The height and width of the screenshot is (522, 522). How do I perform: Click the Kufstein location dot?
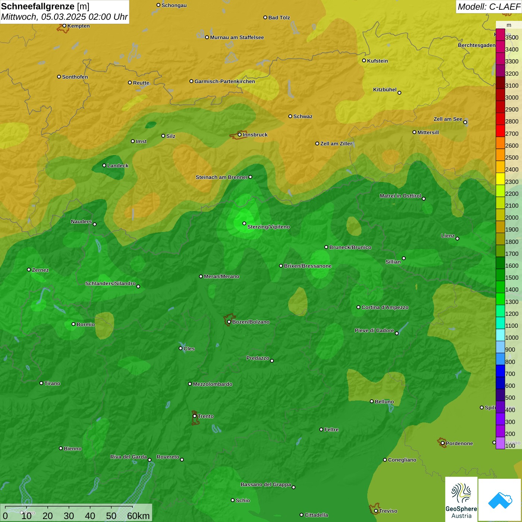click(x=364, y=60)
